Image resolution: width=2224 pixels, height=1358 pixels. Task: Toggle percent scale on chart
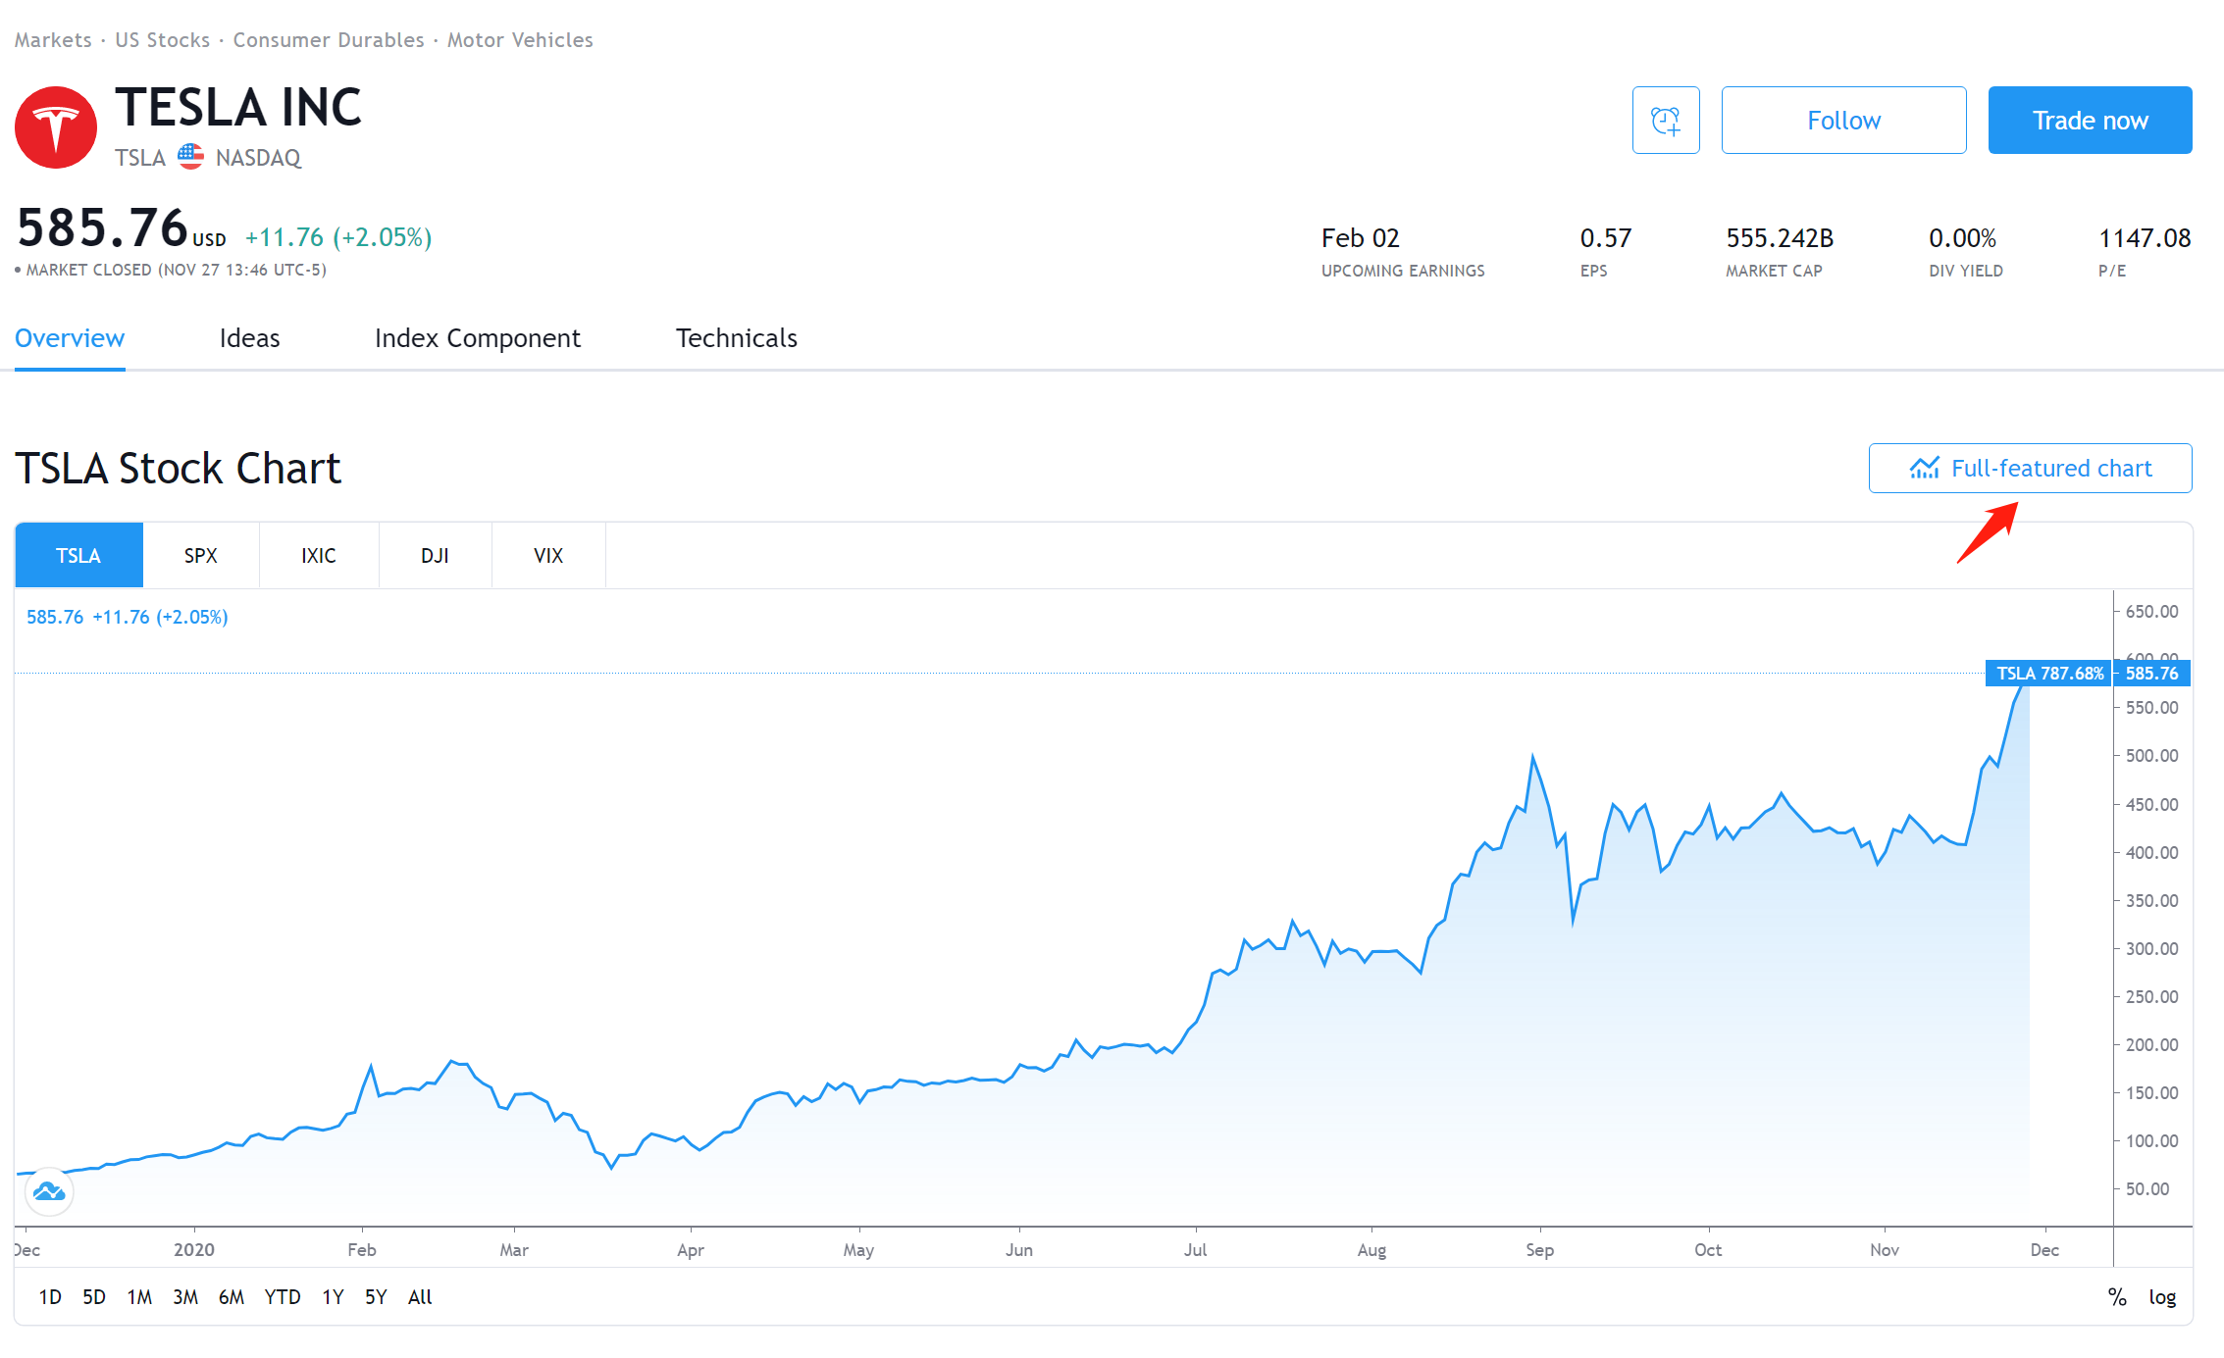2116,1297
